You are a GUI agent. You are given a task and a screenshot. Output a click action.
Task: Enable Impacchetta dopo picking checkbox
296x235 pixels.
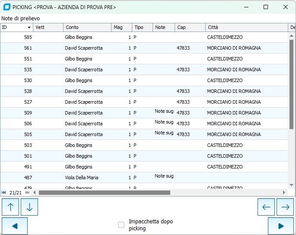tap(121, 225)
